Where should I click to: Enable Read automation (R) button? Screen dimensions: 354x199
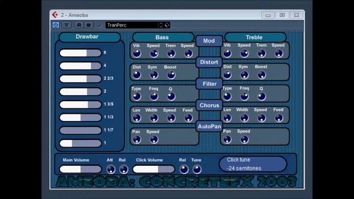click(x=79, y=25)
